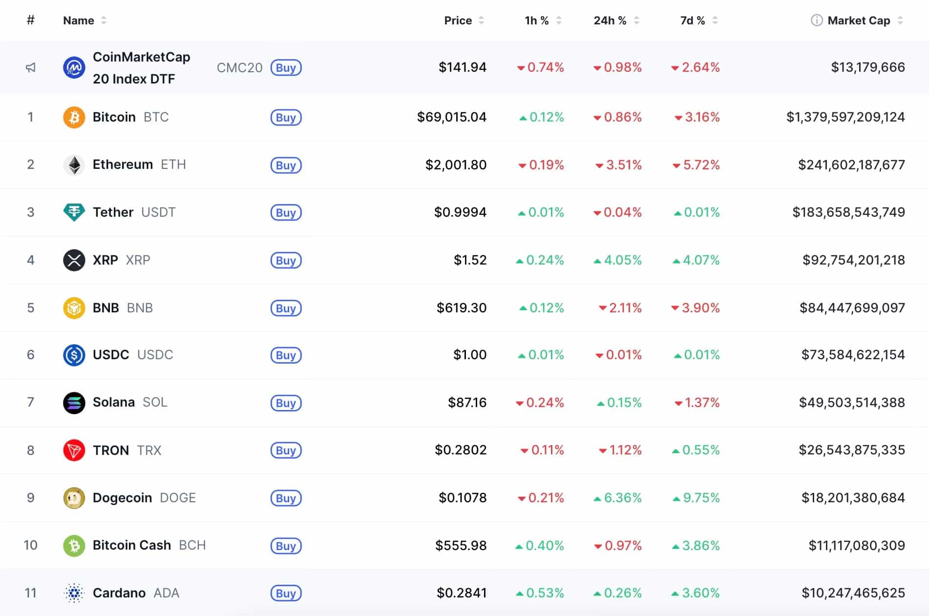Select the Ethereum coin icon
This screenshot has width=929, height=616.
74,164
